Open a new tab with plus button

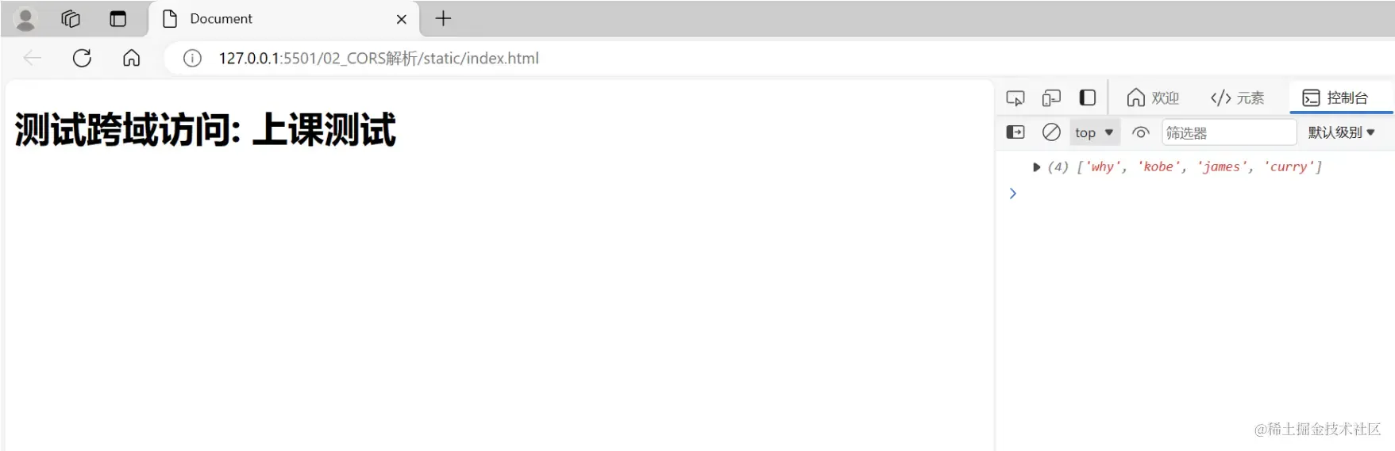(x=443, y=18)
